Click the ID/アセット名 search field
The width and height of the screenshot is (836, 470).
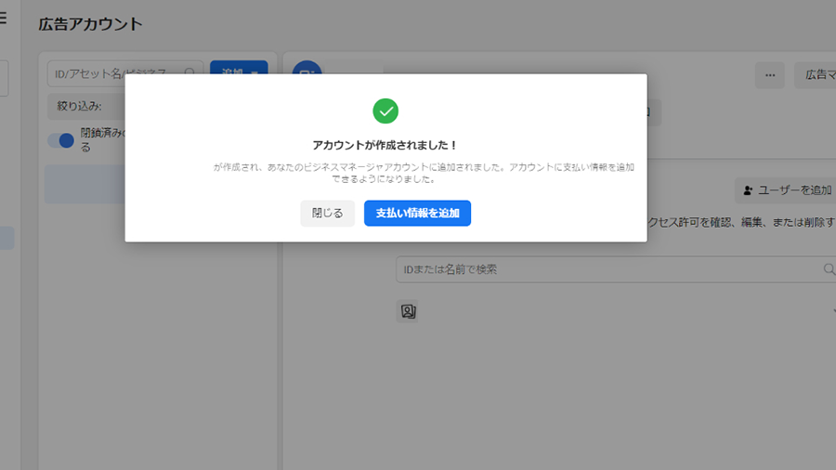click(x=124, y=73)
